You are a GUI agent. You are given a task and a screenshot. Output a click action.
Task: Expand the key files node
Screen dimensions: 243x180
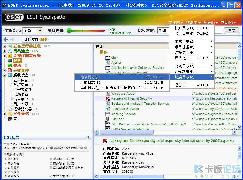(4, 70)
